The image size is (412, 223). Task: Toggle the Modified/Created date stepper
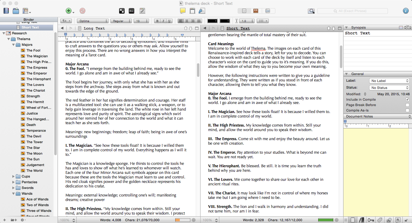(x=365, y=94)
